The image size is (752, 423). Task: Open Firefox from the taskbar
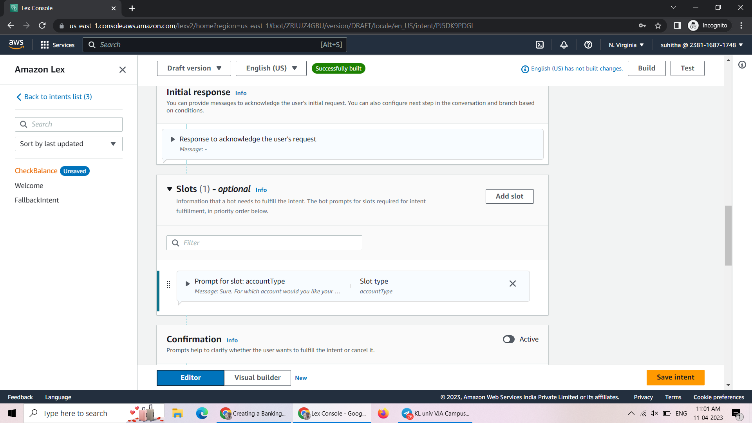383,413
